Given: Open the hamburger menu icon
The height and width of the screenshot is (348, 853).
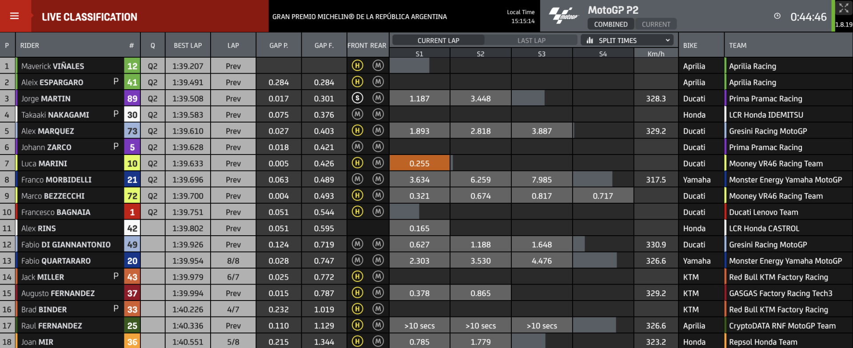Looking at the screenshot, I should pos(14,16).
